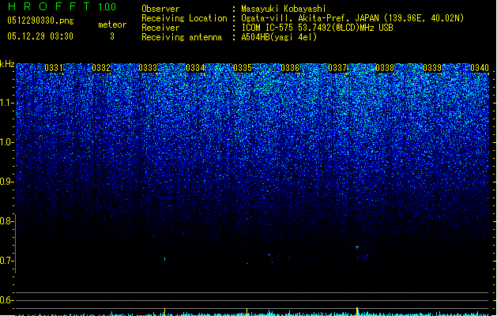Screen dimensions: 497x316
Task: Click the yellow detection spike below 0337
Action: click(357, 311)
